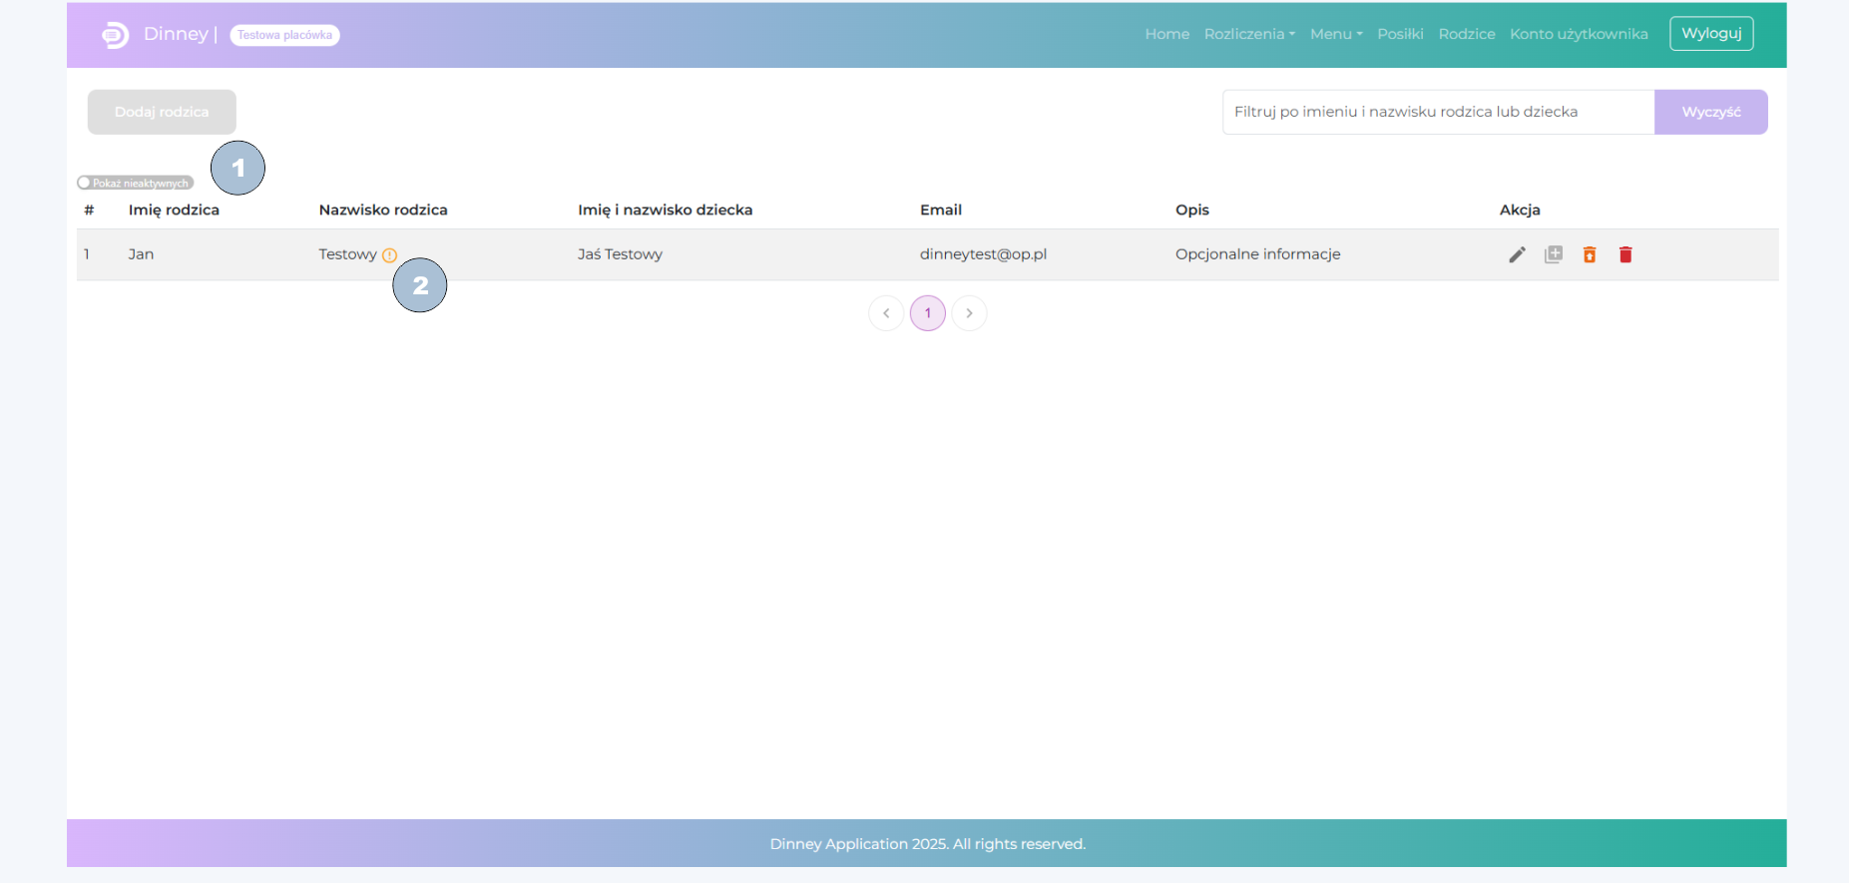Click the Wyczyść filter button

[x=1710, y=112]
